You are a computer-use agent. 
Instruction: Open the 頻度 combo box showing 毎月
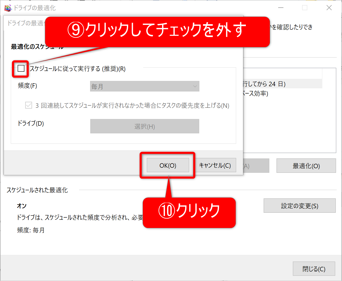click(x=144, y=86)
